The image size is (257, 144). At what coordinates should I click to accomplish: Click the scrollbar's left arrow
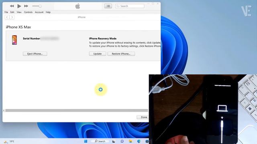pos(4,110)
